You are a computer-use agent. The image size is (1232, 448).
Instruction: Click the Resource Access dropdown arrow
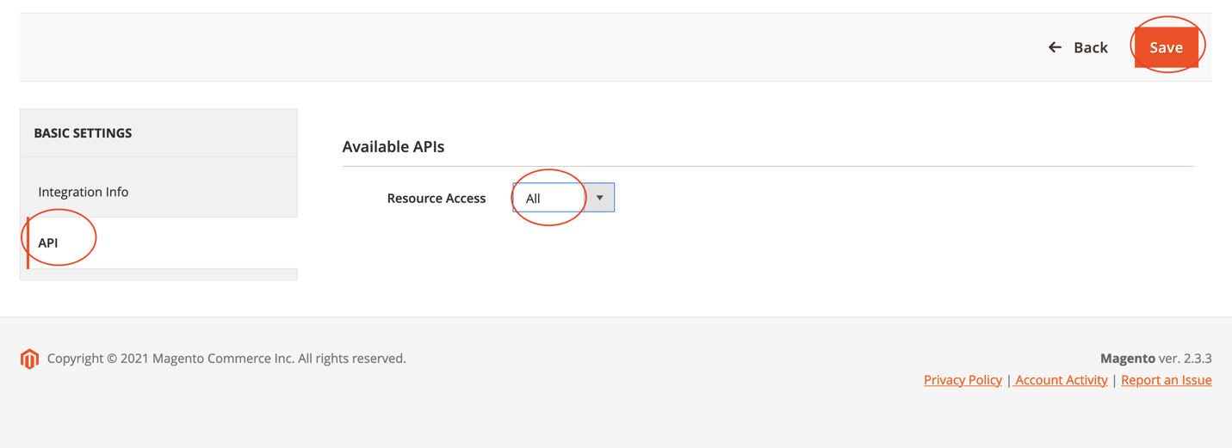tap(600, 198)
